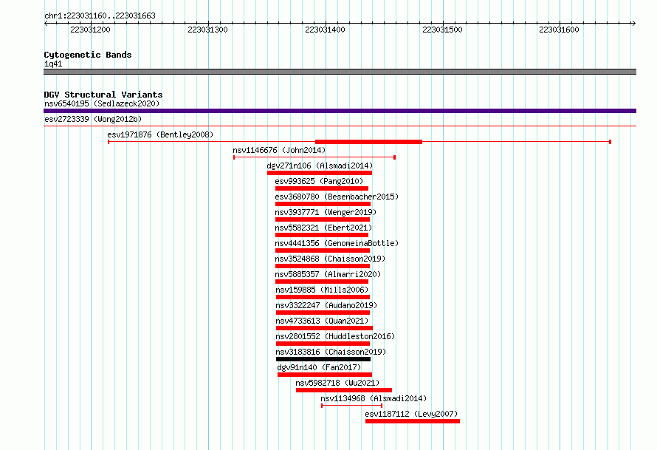The image size is (657, 450).
Task: Click ruler position 223031300
Action: [x=208, y=30]
